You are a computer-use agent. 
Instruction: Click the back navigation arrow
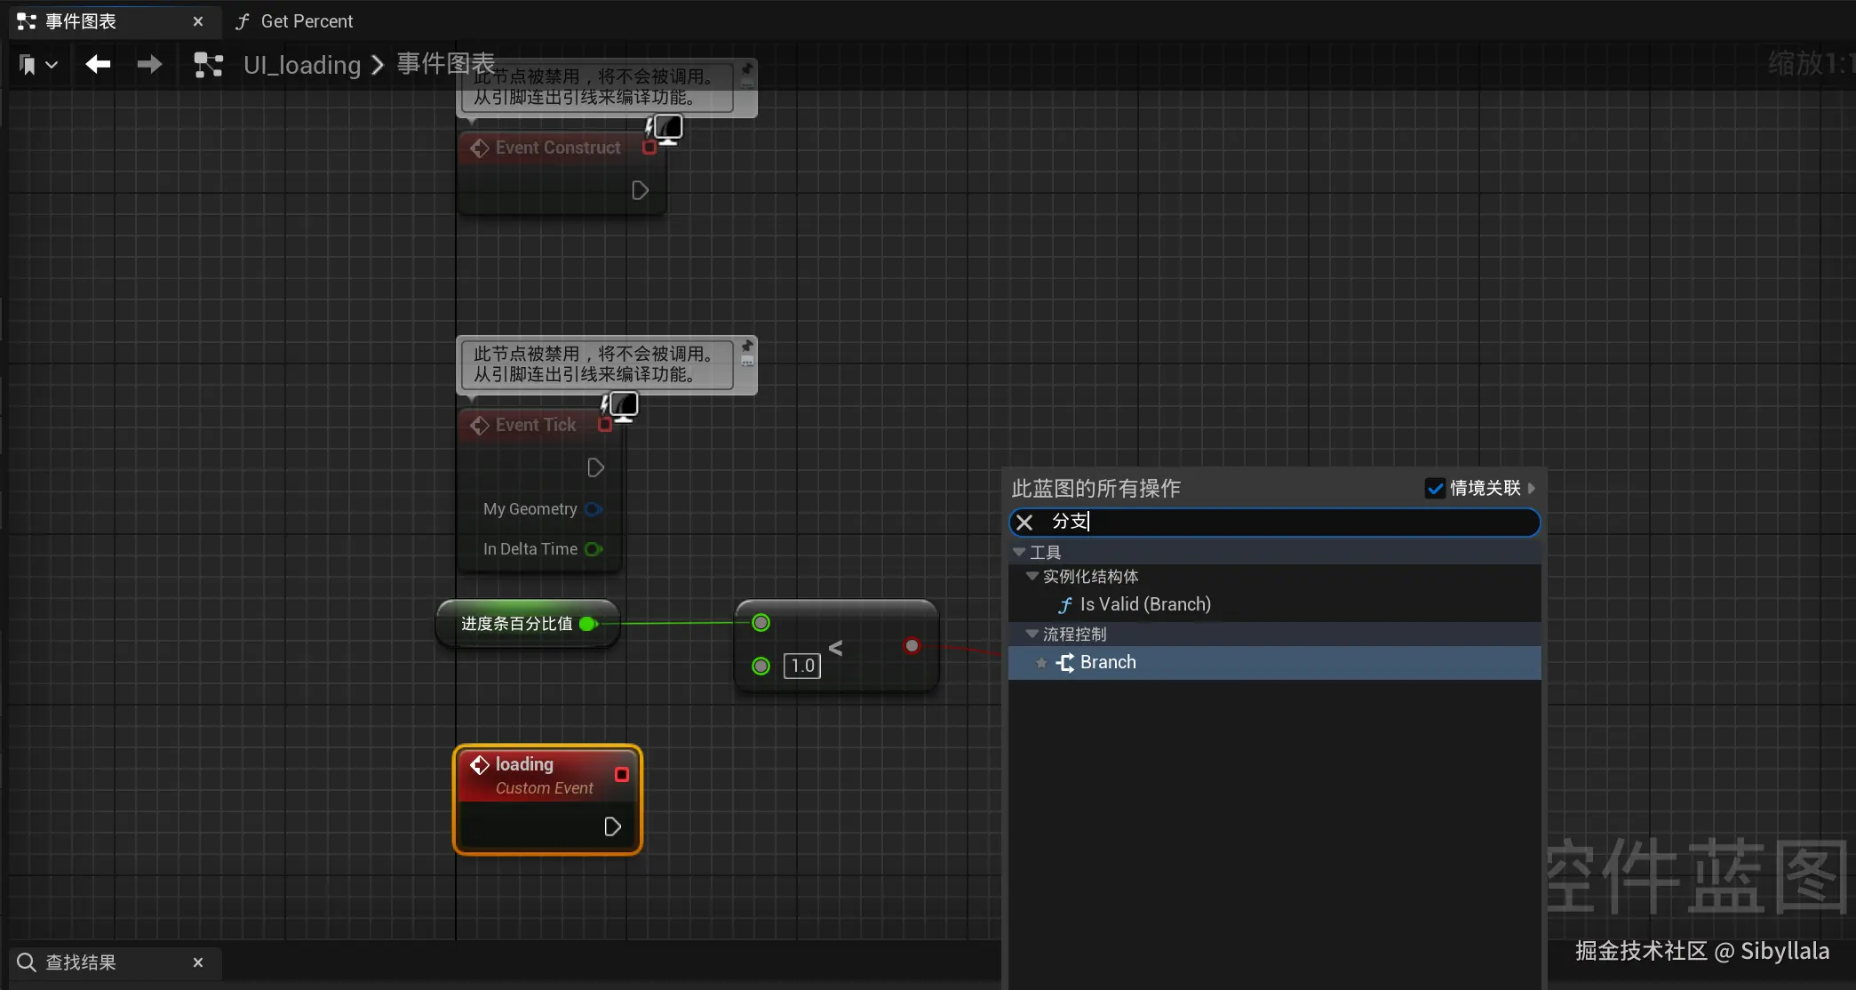(98, 64)
